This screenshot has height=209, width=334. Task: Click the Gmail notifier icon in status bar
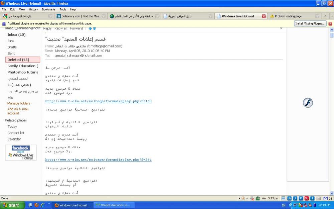tap(325, 198)
